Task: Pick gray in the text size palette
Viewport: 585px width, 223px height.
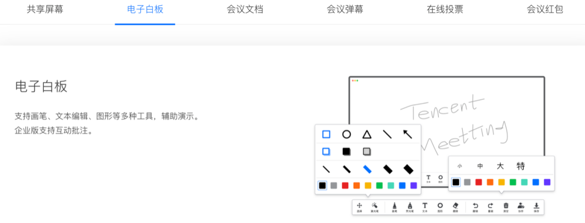Action: point(467,182)
